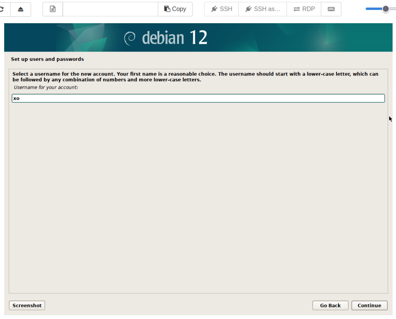Open the on-screen keyboard icon
The width and height of the screenshot is (396, 319).
coord(331,9)
